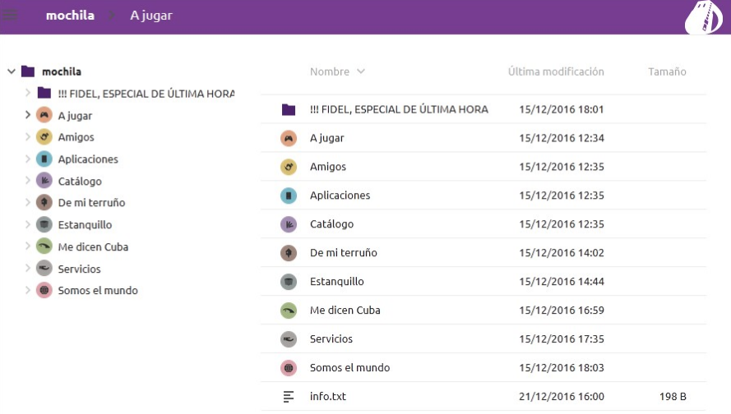Image resolution: width=731 pixels, height=414 pixels.
Task: Click A jugar breadcrumb in header
Action: (x=151, y=16)
